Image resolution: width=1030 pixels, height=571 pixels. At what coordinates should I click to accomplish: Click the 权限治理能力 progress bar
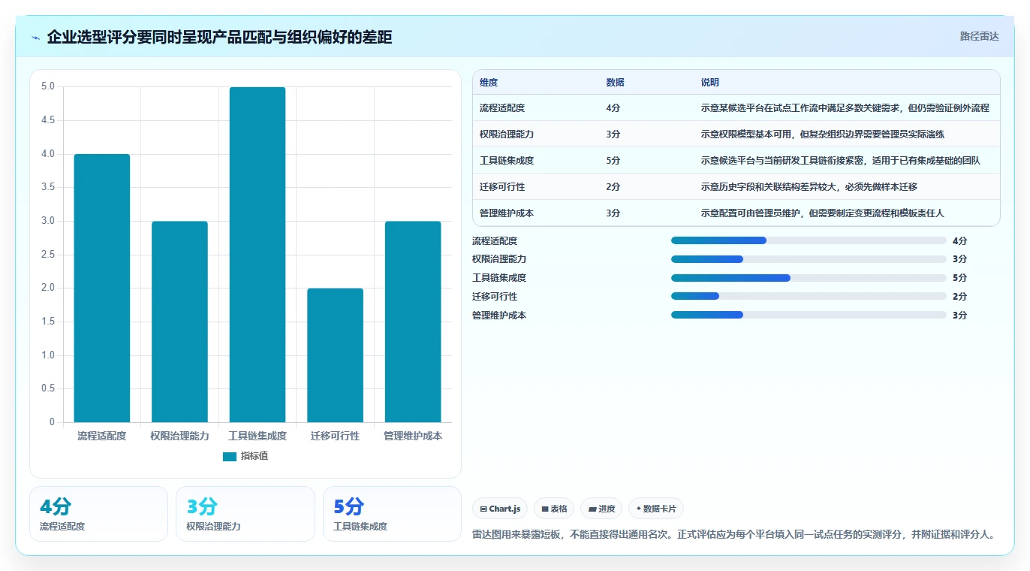(809, 259)
